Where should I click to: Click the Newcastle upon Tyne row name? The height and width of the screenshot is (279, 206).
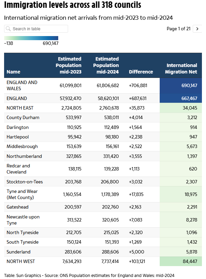pos(23,220)
